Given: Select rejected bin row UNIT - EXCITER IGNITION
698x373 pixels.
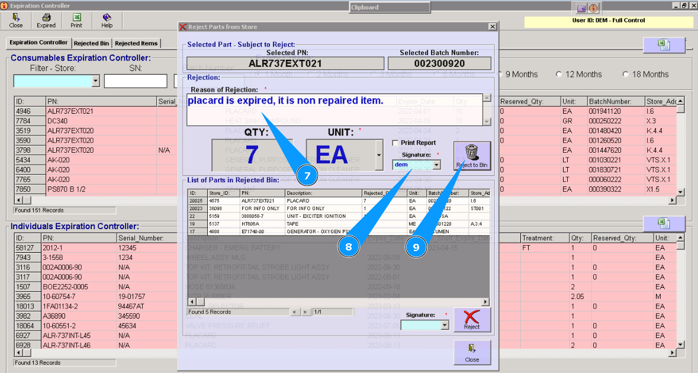Looking at the screenshot, I should pyautogui.click(x=339, y=216).
